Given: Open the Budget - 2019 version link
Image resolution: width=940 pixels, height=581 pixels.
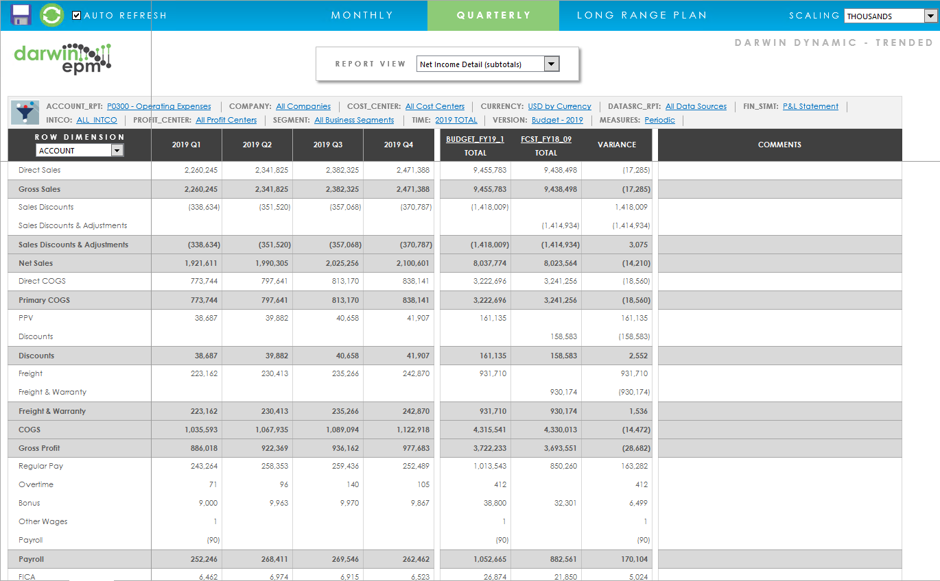Looking at the screenshot, I should click(557, 121).
